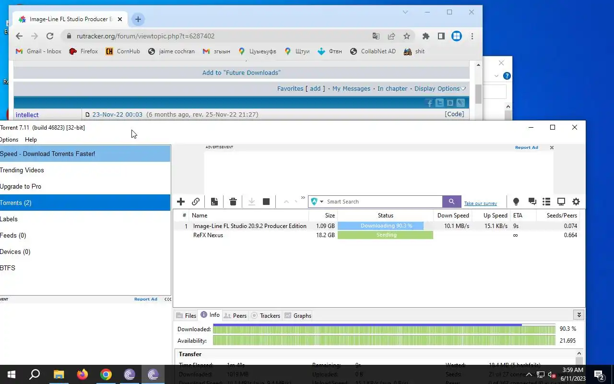Sort by the Seeds/Peers column header

558,216
